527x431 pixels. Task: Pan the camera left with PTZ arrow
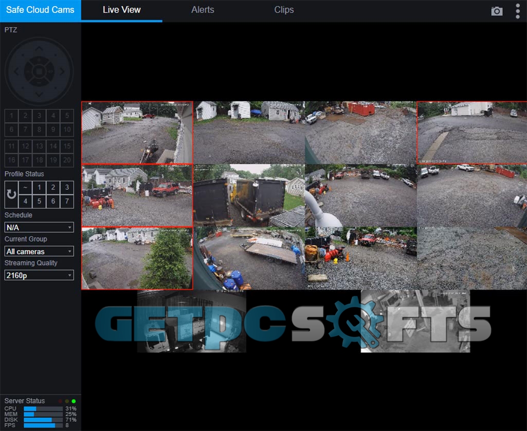(x=16, y=71)
